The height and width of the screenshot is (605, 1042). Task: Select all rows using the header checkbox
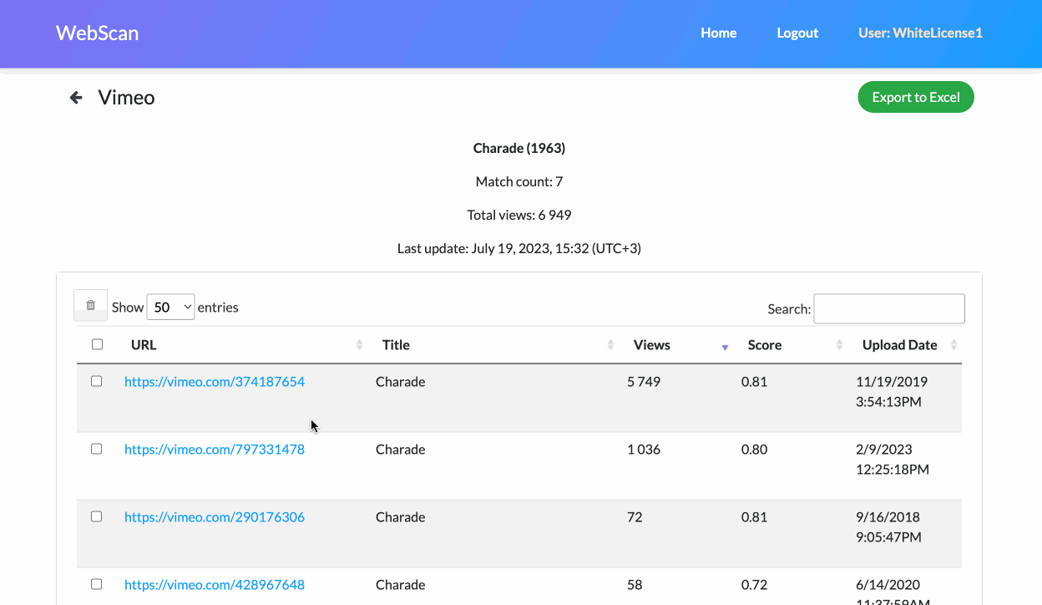click(x=97, y=343)
